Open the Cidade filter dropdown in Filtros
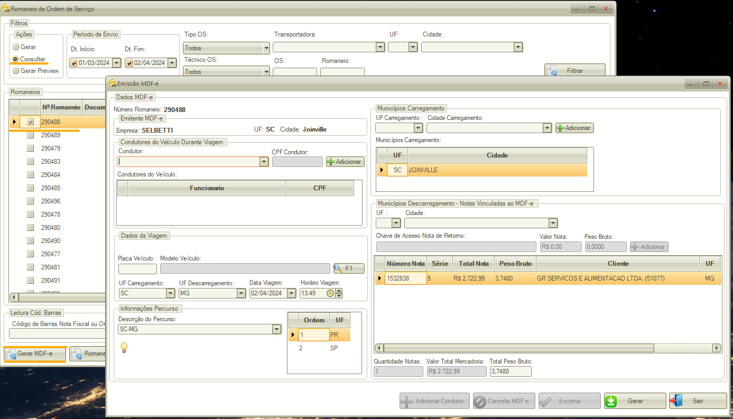This screenshot has width=733, height=419. click(518, 47)
